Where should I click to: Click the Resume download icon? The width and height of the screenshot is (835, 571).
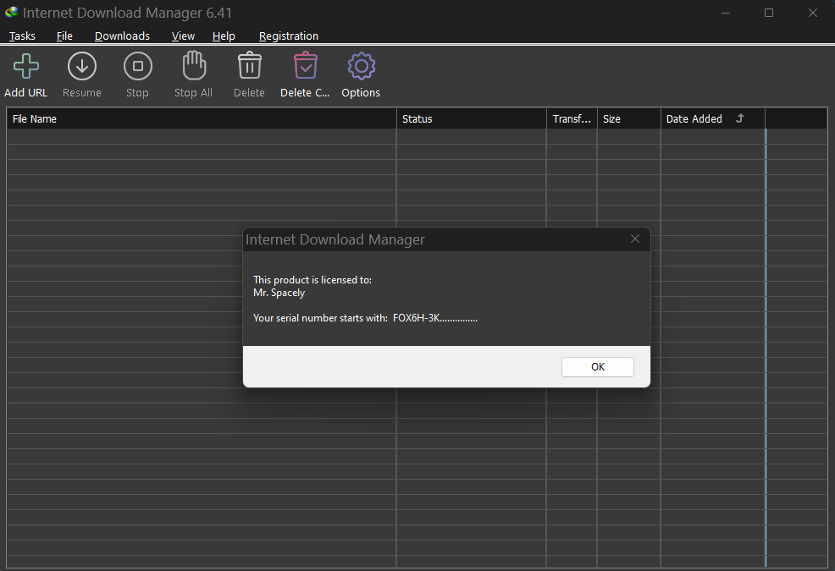tap(82, 66)
